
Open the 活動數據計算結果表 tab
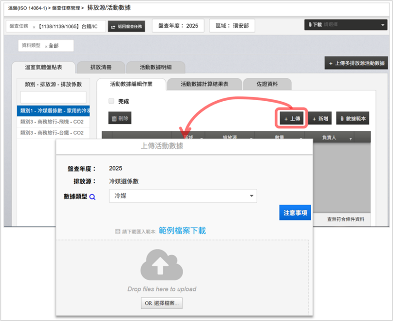204,84
